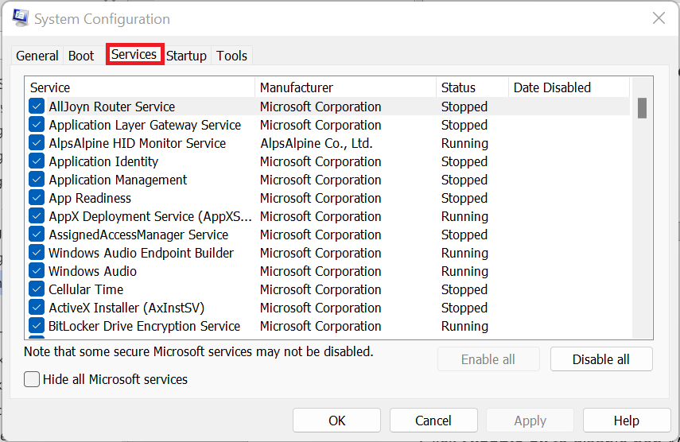The width and height of the screenshot is (680, 442).
Task: Click the Cancel button
Action: point(433,421)
